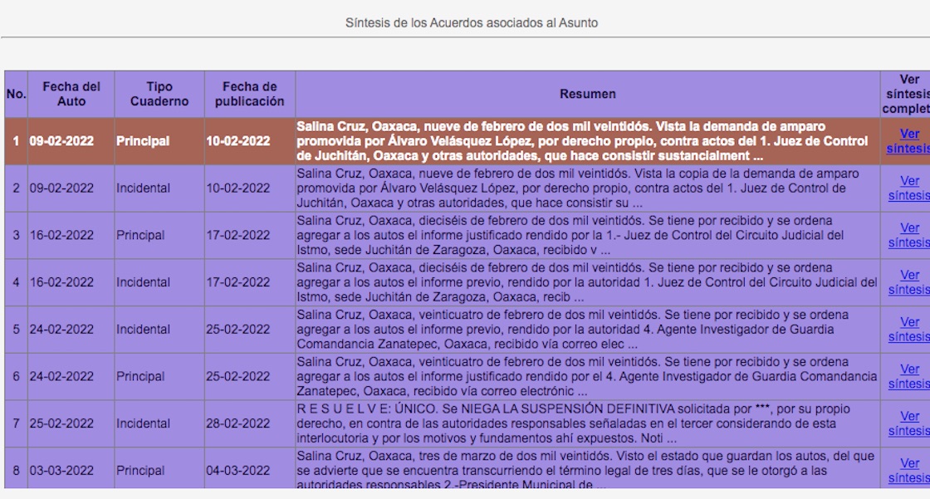Open 'Ver síntesis' link for row 1
Screen dimensions: 930x499
[x=908, y=141]
